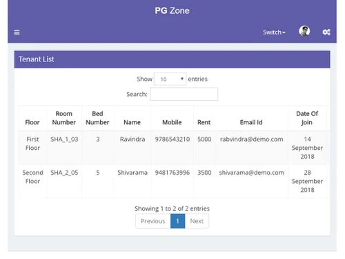
Task: Click mobile number 9481763996
Action: tap(172, 173)
